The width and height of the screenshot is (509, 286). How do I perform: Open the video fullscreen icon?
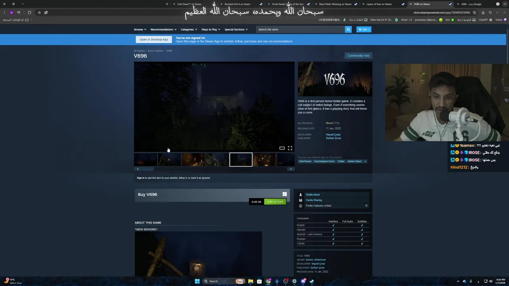click(290, 148)
